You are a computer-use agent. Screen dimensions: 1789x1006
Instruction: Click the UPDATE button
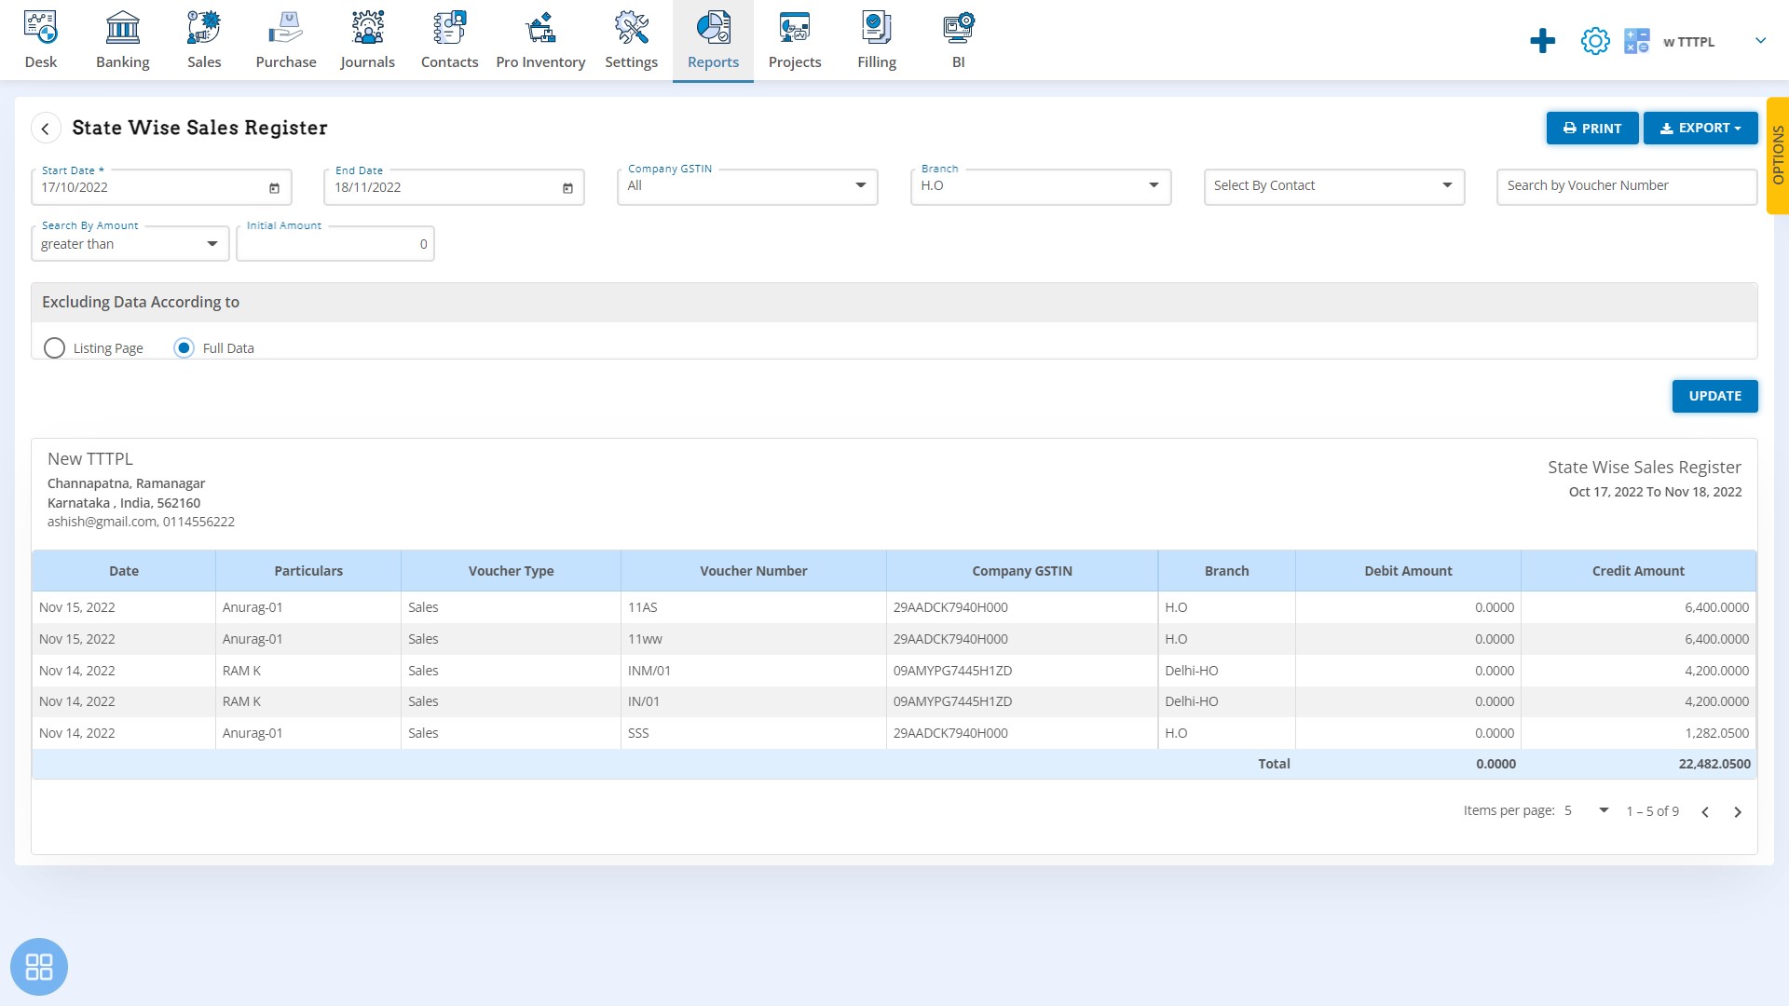(1714, 396)
